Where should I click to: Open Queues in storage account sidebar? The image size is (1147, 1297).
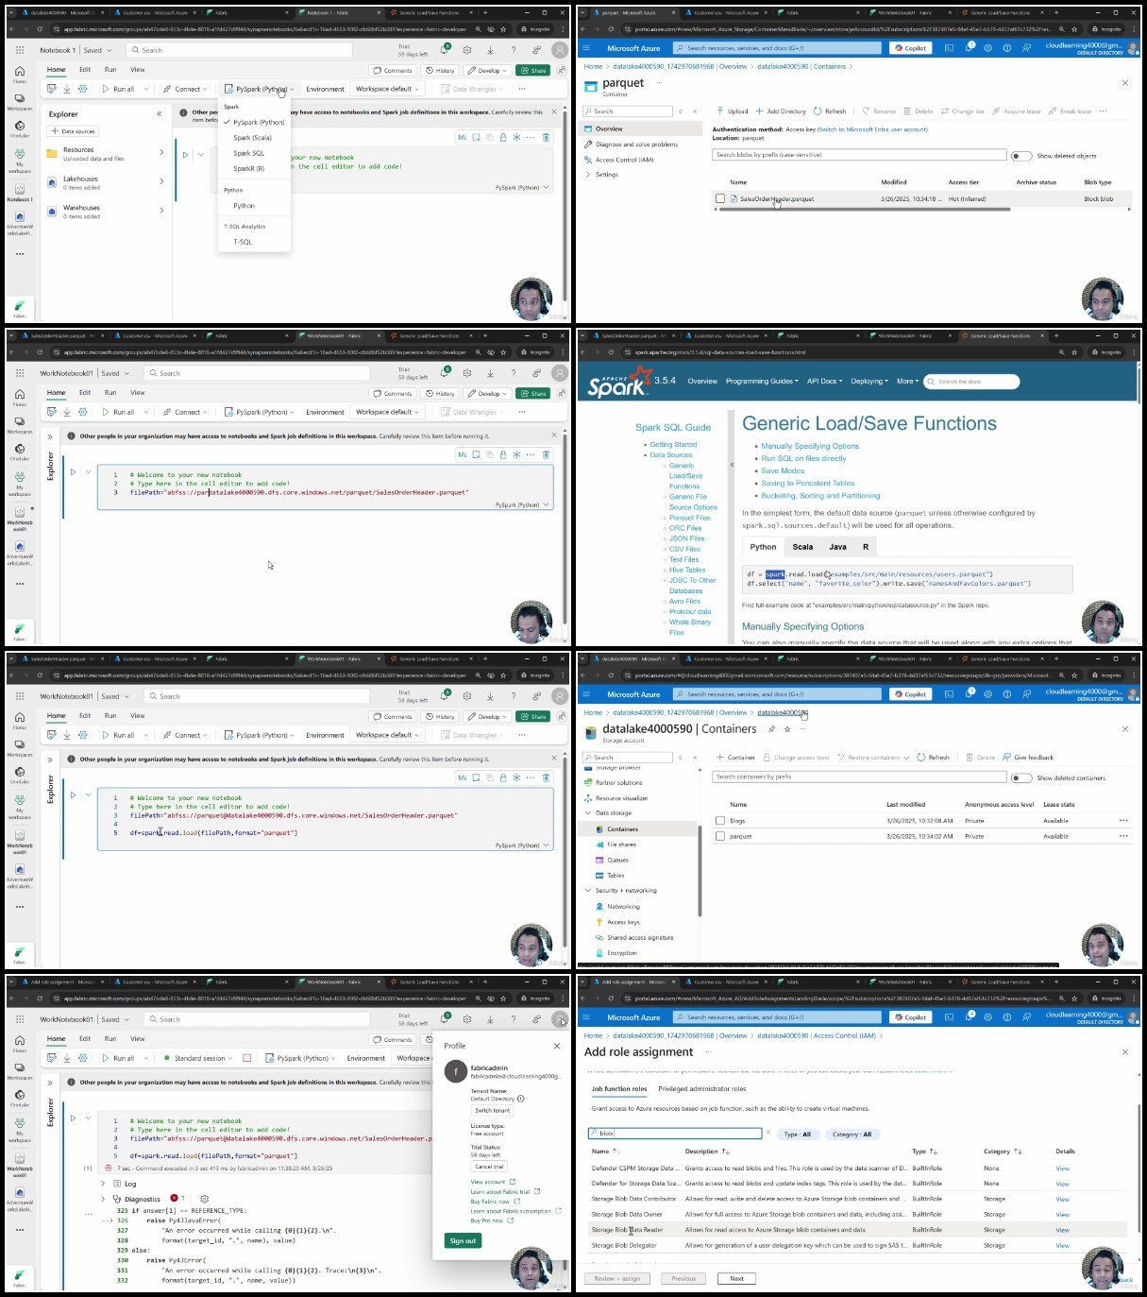click(617, 860)
